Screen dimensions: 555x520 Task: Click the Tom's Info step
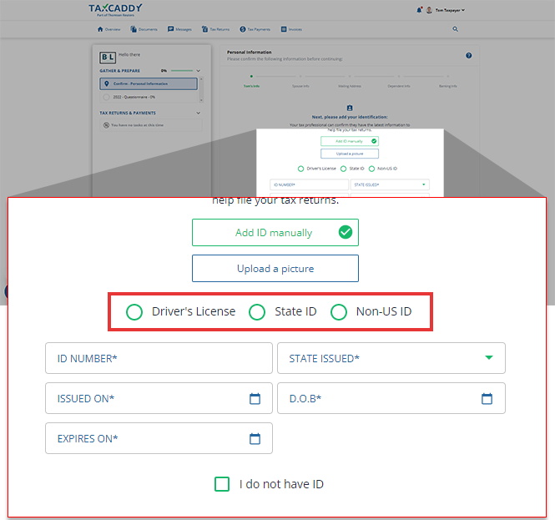click(x=251, y=86)
